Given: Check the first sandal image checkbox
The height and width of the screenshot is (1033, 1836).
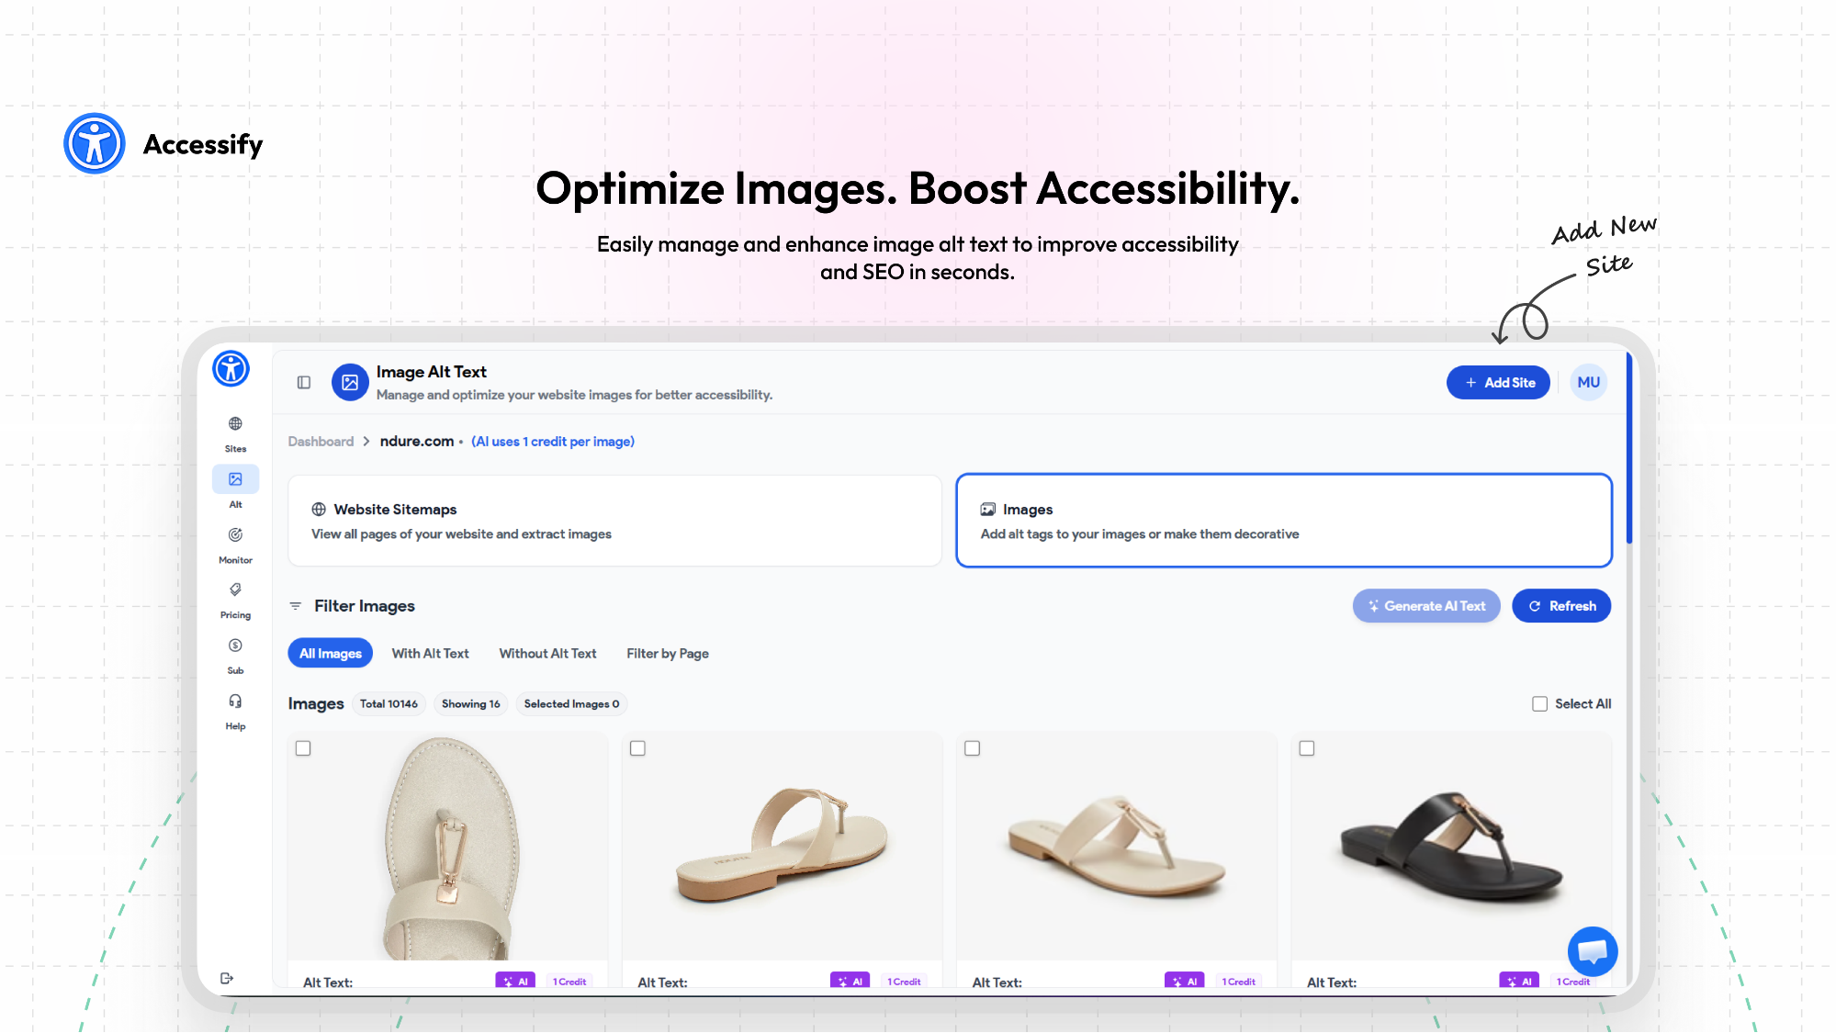Looking at the screenshot, I should [303, 748].
